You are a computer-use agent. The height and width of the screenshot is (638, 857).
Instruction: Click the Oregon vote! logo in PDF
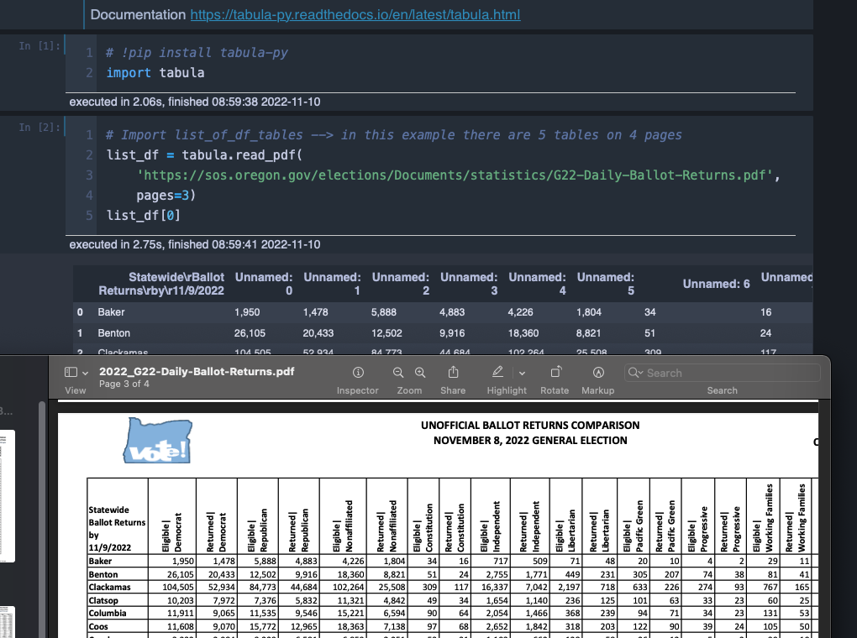(x=158, y=441)
